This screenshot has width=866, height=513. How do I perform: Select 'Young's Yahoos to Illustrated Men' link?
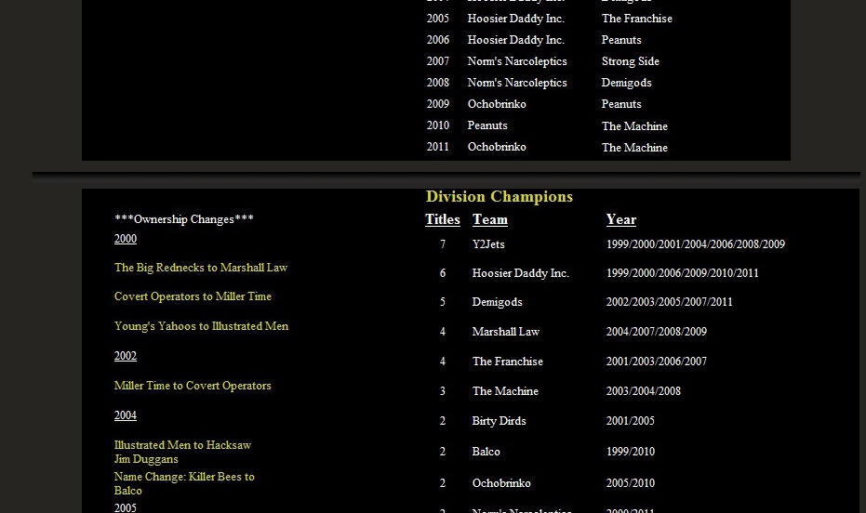click(x=201, y=326)
